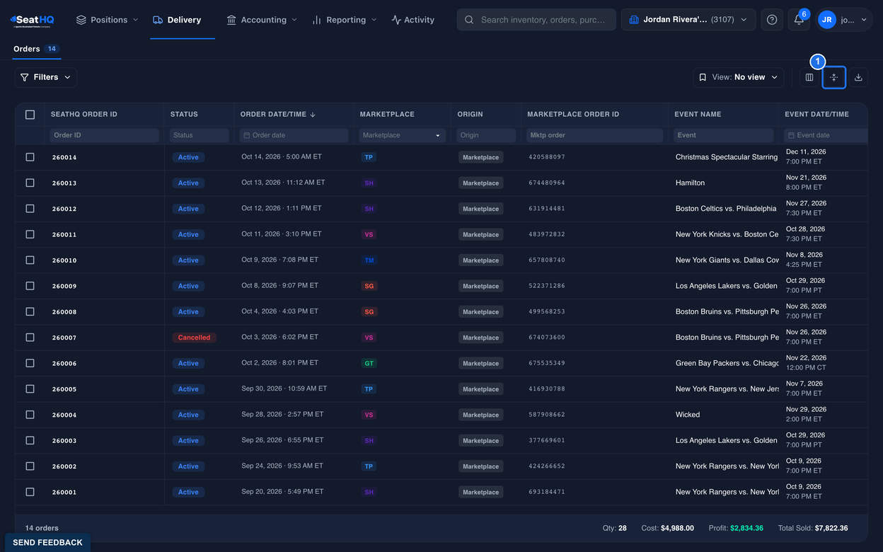
Task: Open the Jordan Rivera account selector
Action: pyautogui.click(x=688, y=20)
